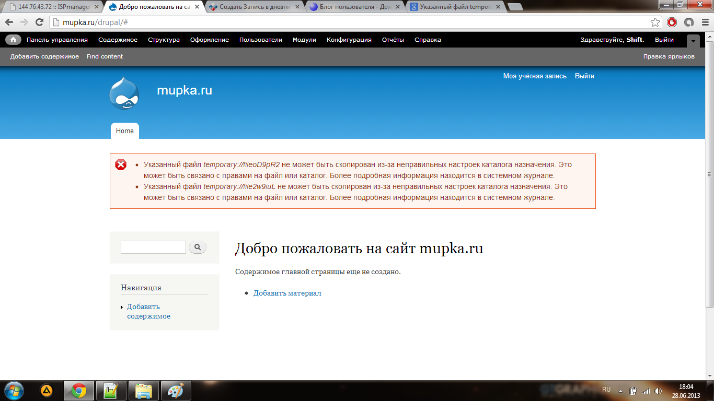The height and width of the screenshot is (401, 714).
Task: Open Paint from the Windows taskbar
Action: tap(176, 390)
